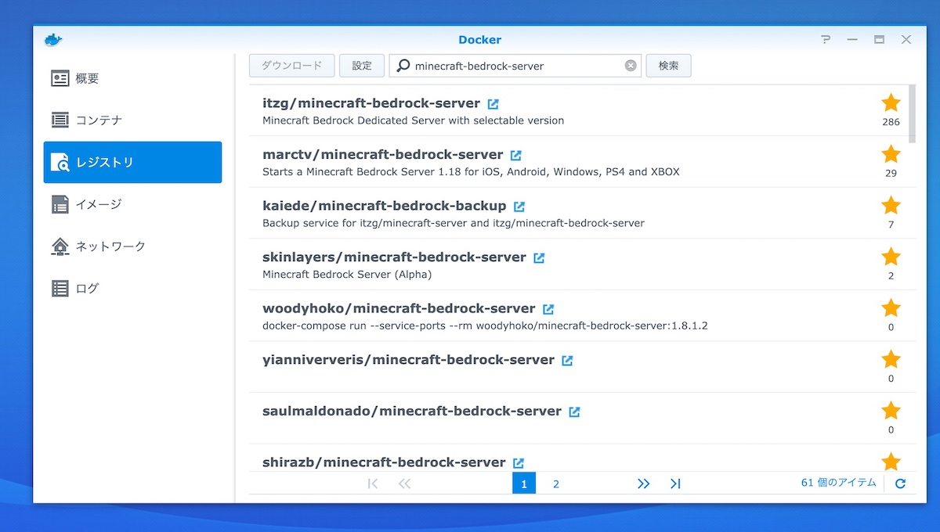Select itzg/minecraft-bedrock-server title
This screenshot has height=532, width=940.
371,103
